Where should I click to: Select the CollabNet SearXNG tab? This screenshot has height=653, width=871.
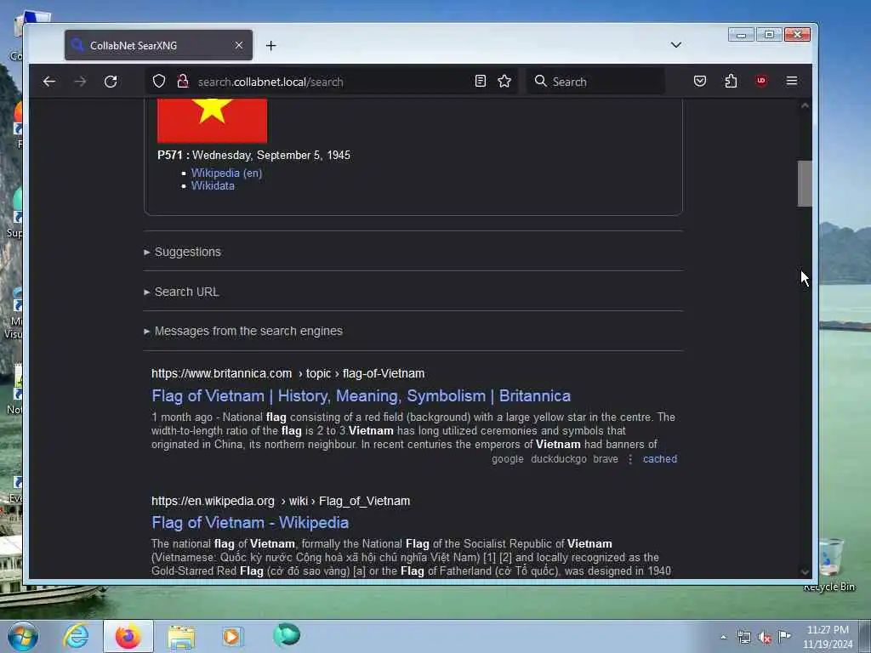coord(158,45)
